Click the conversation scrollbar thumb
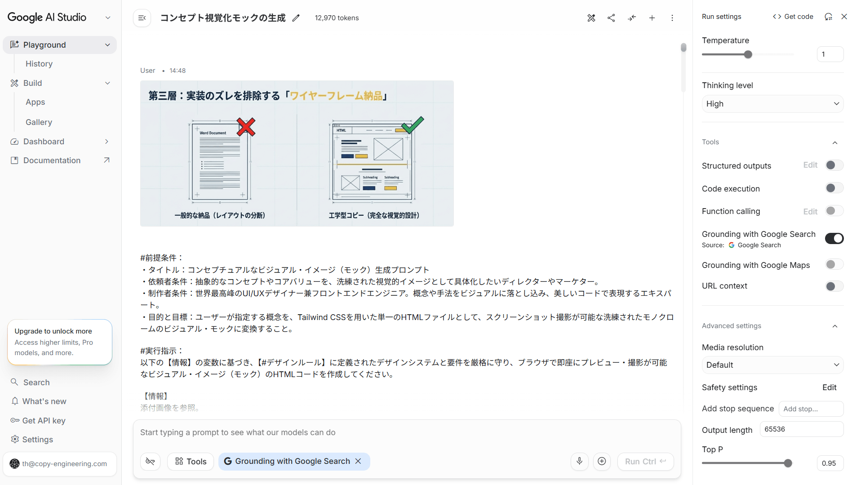Image resolution: width=852 pixels, height=485 pixels. [683, 48]
